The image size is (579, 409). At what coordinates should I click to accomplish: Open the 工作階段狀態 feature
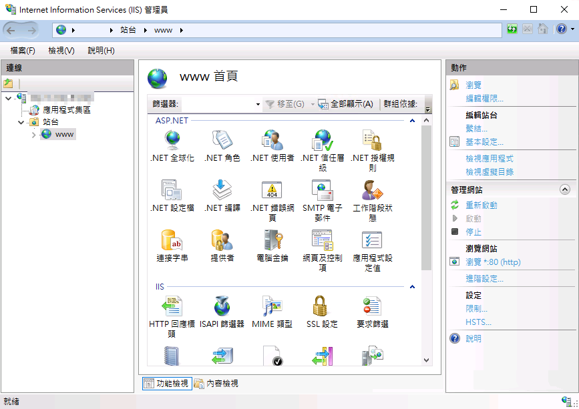point(373,201)
